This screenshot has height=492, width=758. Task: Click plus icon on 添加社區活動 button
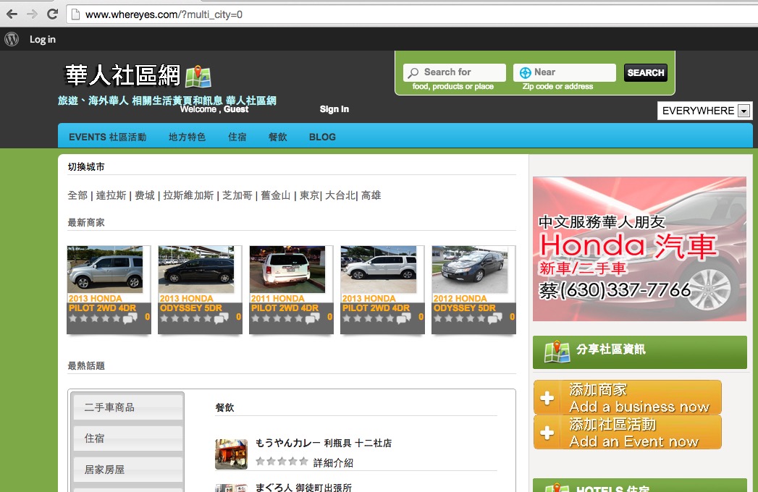click(x=547, y=433)
